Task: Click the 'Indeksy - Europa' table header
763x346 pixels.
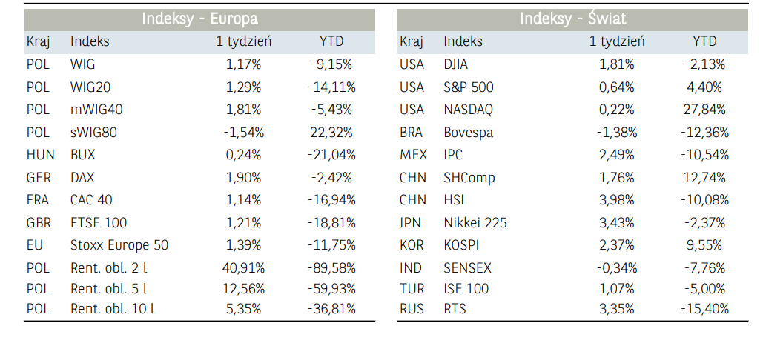Action: click(200, 19)
